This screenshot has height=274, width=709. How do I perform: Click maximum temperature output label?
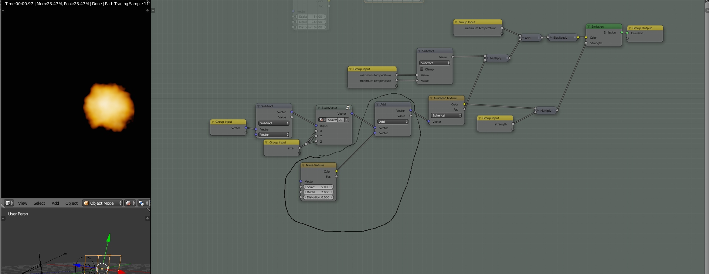pos(375,75)
